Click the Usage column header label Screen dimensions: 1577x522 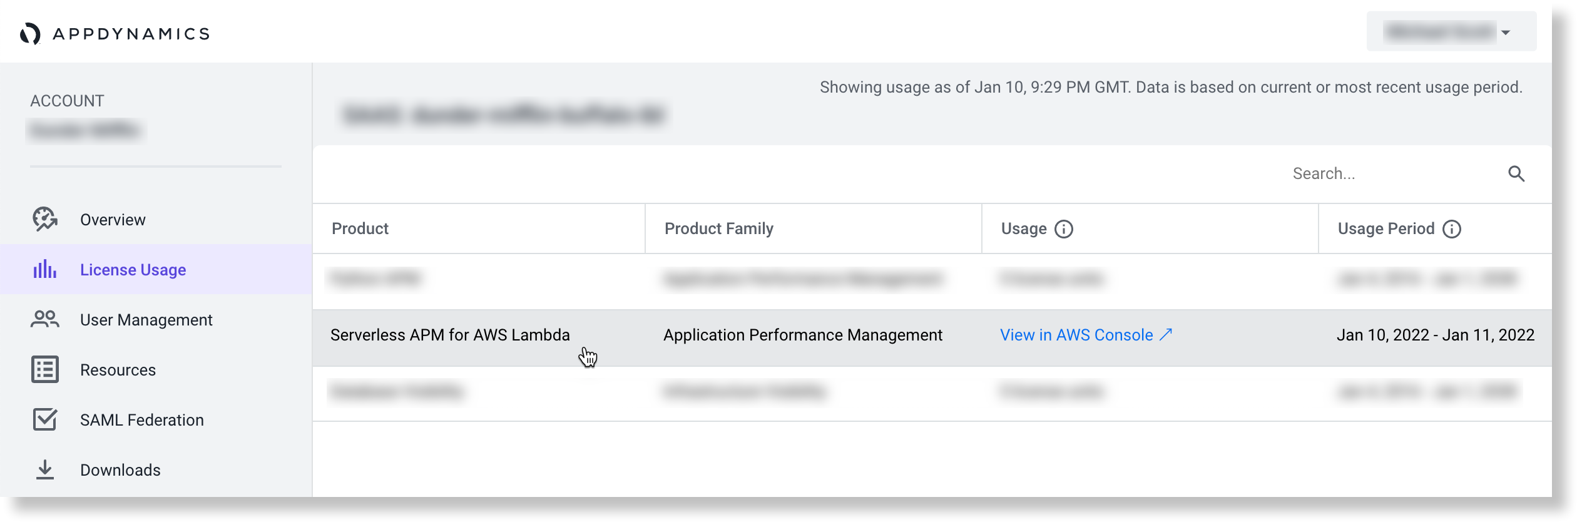[x=1024, y=228]
